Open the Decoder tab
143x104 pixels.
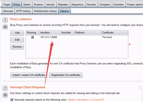coord(91,5)
